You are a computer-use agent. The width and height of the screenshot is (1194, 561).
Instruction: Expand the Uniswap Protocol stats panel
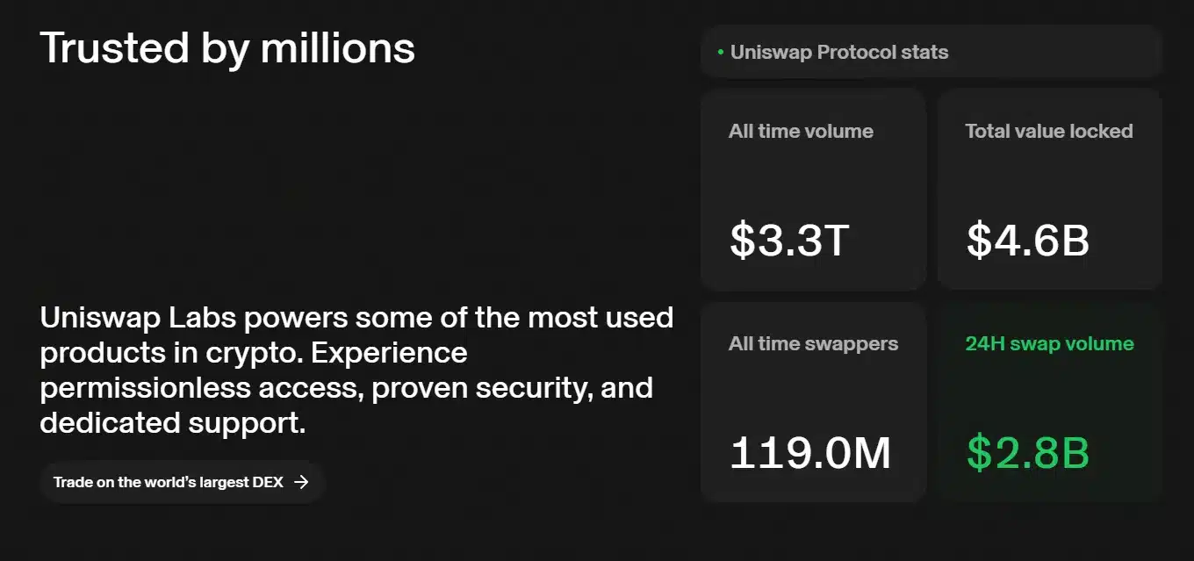point(931,52)
